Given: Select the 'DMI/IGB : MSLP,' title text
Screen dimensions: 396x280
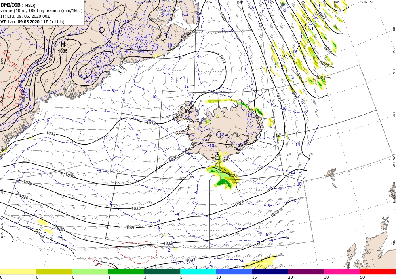Looking at the screenshot, I should click(18, 5).
